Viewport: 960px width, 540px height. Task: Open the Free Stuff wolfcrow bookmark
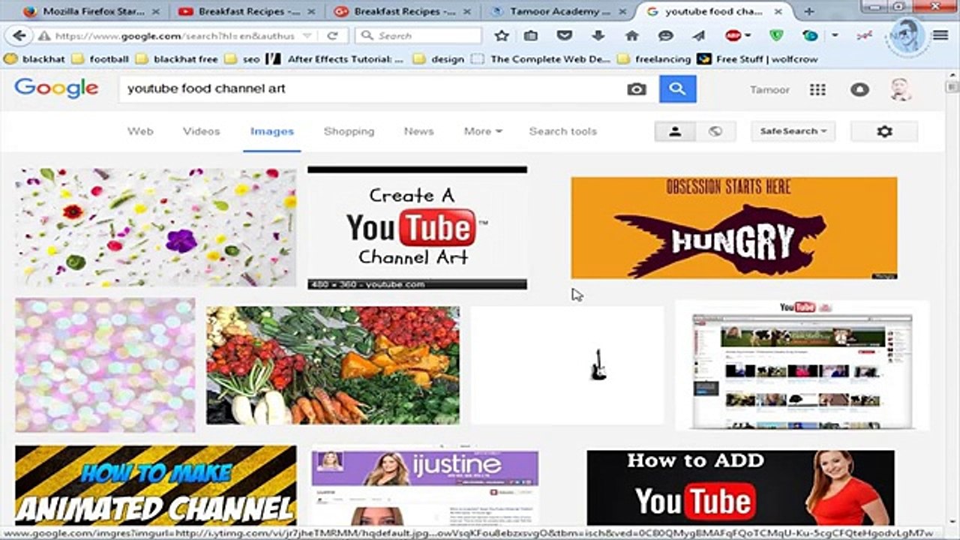click(x=757, y=59)
